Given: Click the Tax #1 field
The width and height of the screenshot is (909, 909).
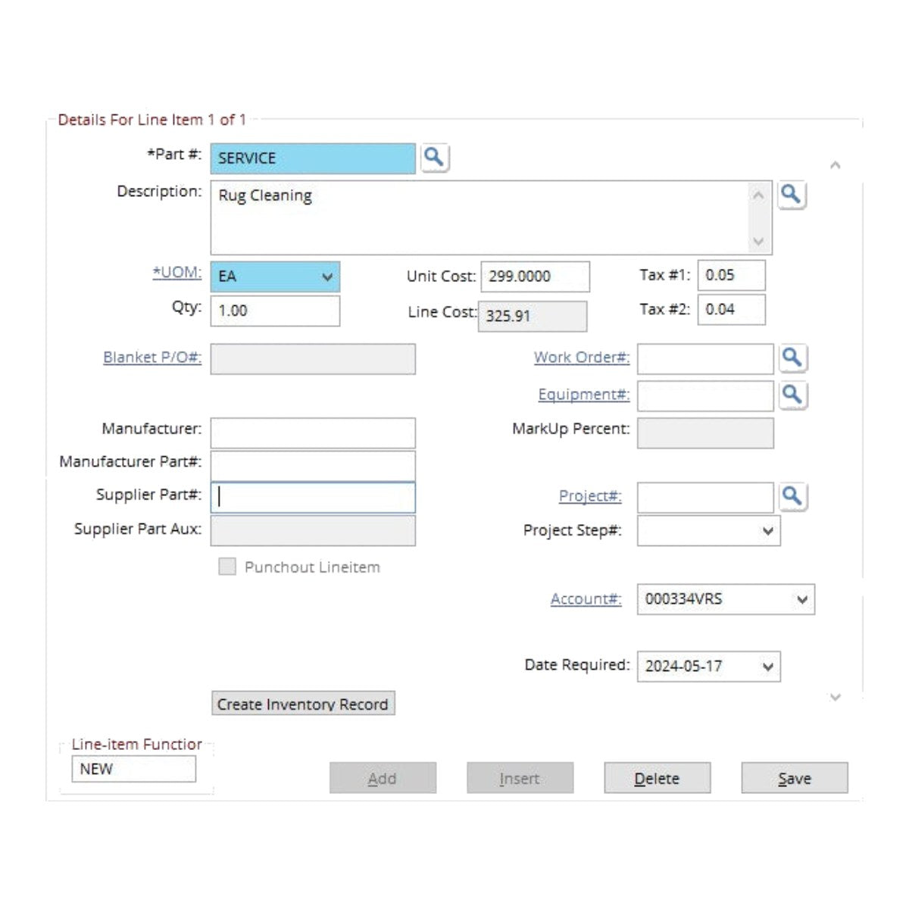Looking at the screenshot, I should [731, 275].
